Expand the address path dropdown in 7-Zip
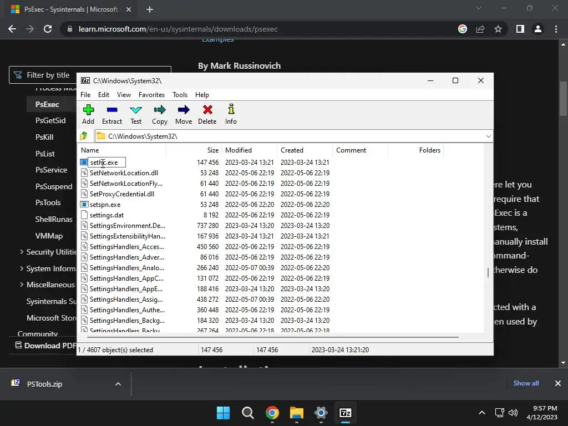Image resolution: width=568 pixels, height=426 pixels. 488,136
